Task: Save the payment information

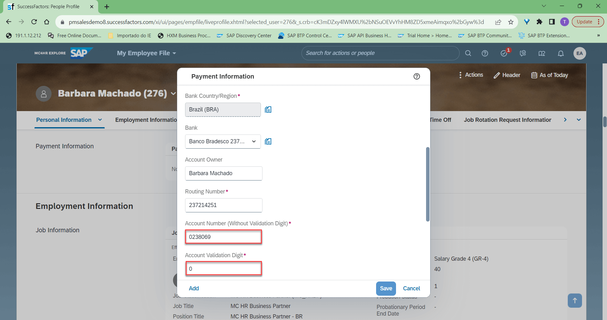Action: click(386, 288)
